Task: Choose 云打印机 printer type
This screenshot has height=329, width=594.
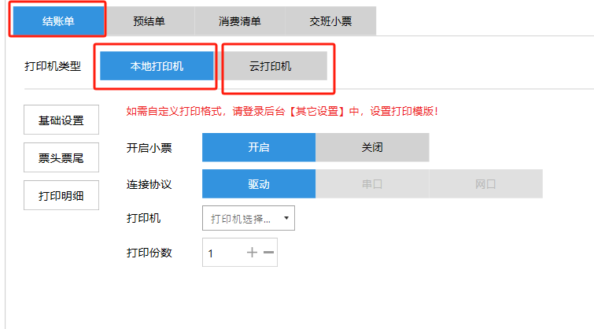Action: point(275,66)
